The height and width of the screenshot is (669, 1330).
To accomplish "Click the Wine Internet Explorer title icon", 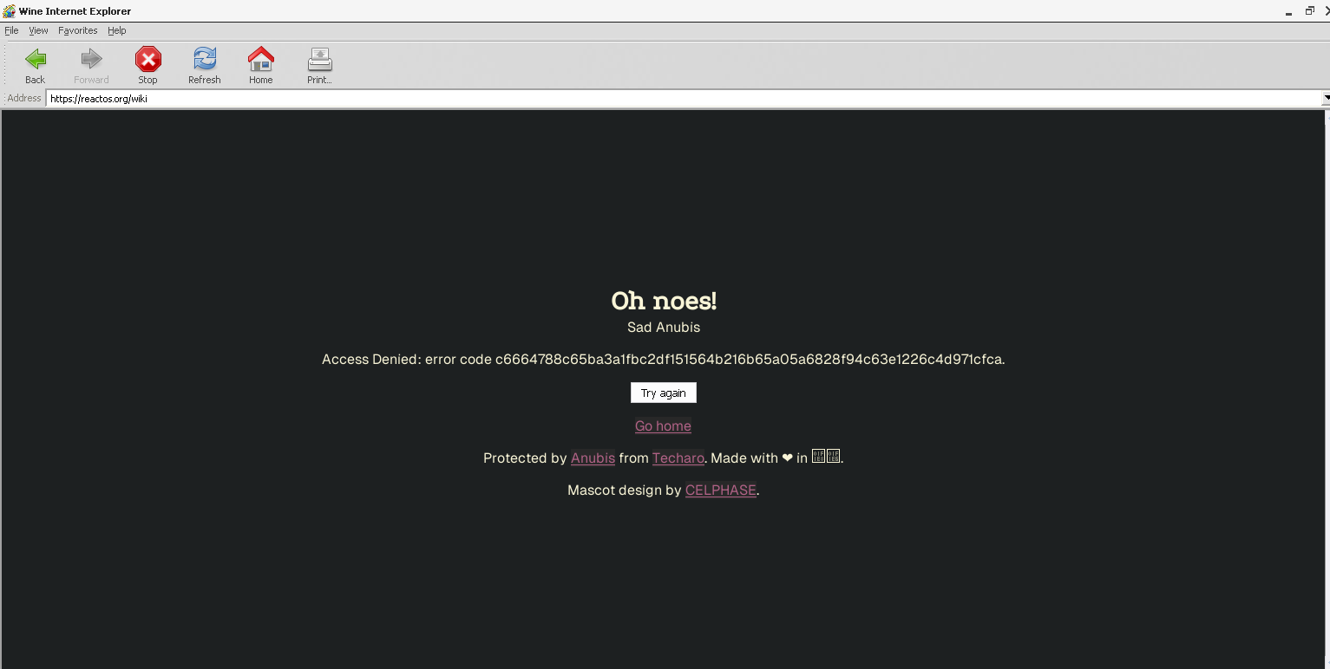I will point(10,11).
